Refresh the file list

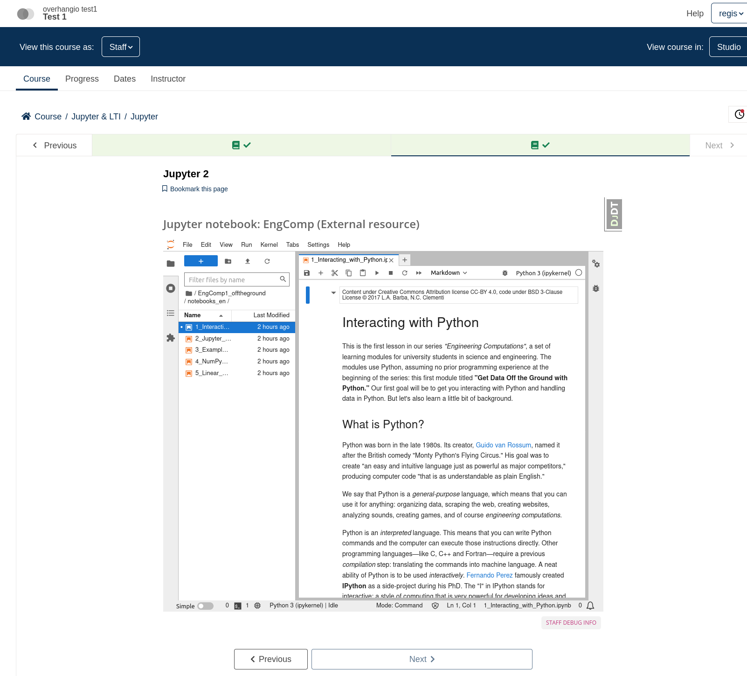pos(267,261)
